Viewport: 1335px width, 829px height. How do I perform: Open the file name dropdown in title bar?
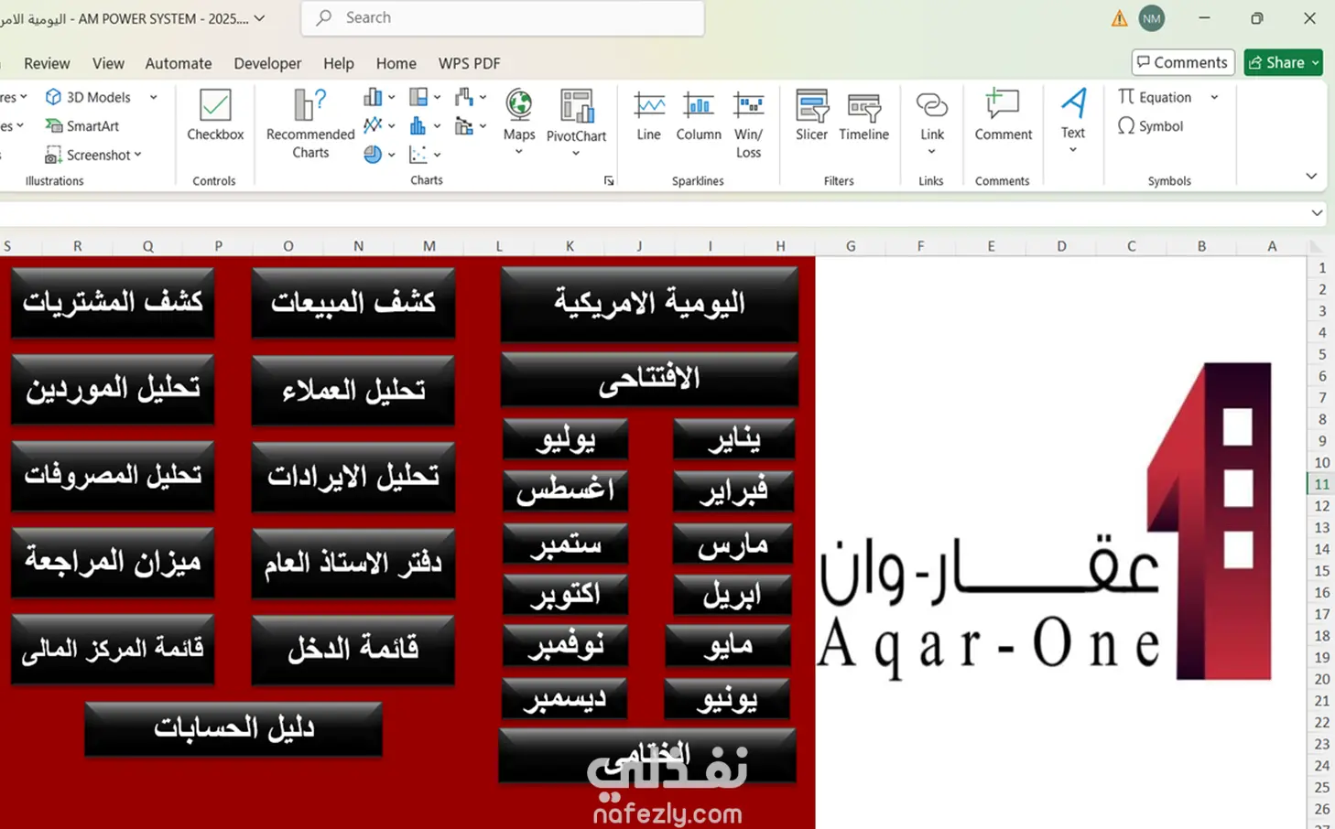click(x=260, y=18)
